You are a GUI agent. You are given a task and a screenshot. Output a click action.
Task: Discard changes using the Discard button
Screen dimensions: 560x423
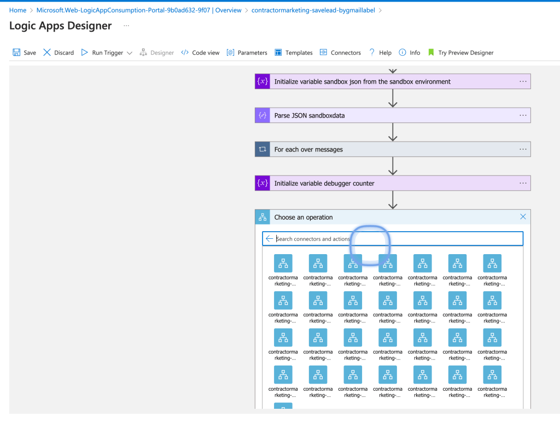[x=59, y=52]
